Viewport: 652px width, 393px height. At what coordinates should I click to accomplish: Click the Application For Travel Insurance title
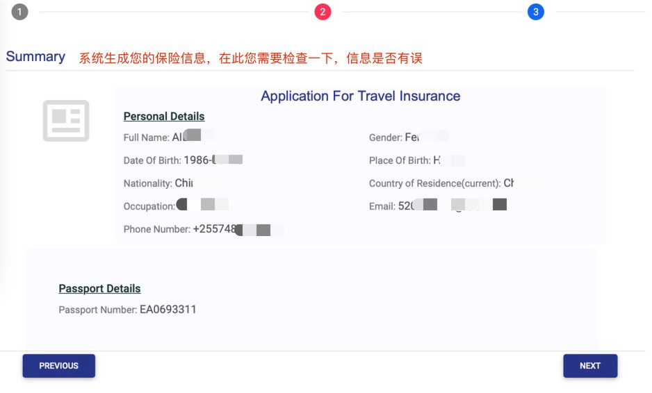pyautogui.click(x=360, y=97)
